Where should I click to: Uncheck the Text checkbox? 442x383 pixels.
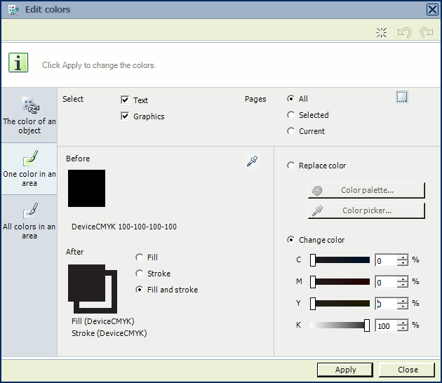[x=126, y=100]
